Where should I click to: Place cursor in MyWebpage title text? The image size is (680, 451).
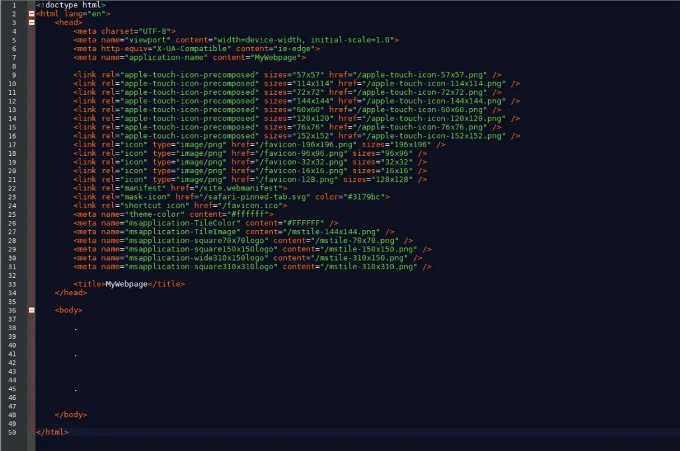125,284
